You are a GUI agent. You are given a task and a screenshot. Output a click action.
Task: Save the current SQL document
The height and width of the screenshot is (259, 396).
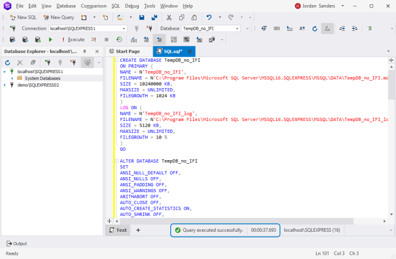142,18
